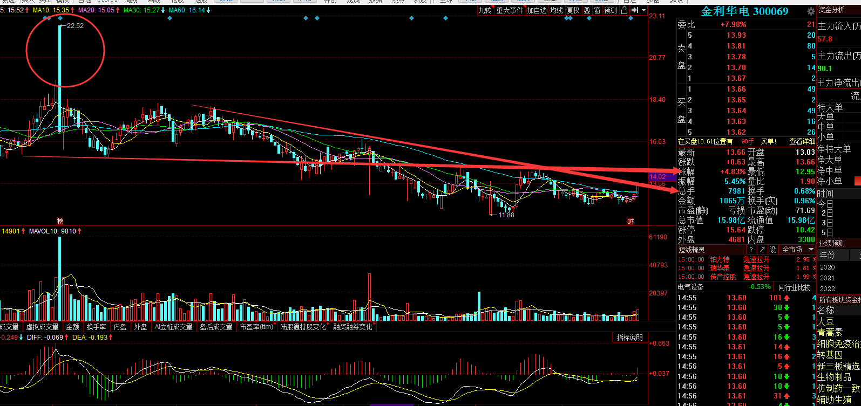Select year 2022 in 业绩预测
The image size is (861, 406).
827,288
